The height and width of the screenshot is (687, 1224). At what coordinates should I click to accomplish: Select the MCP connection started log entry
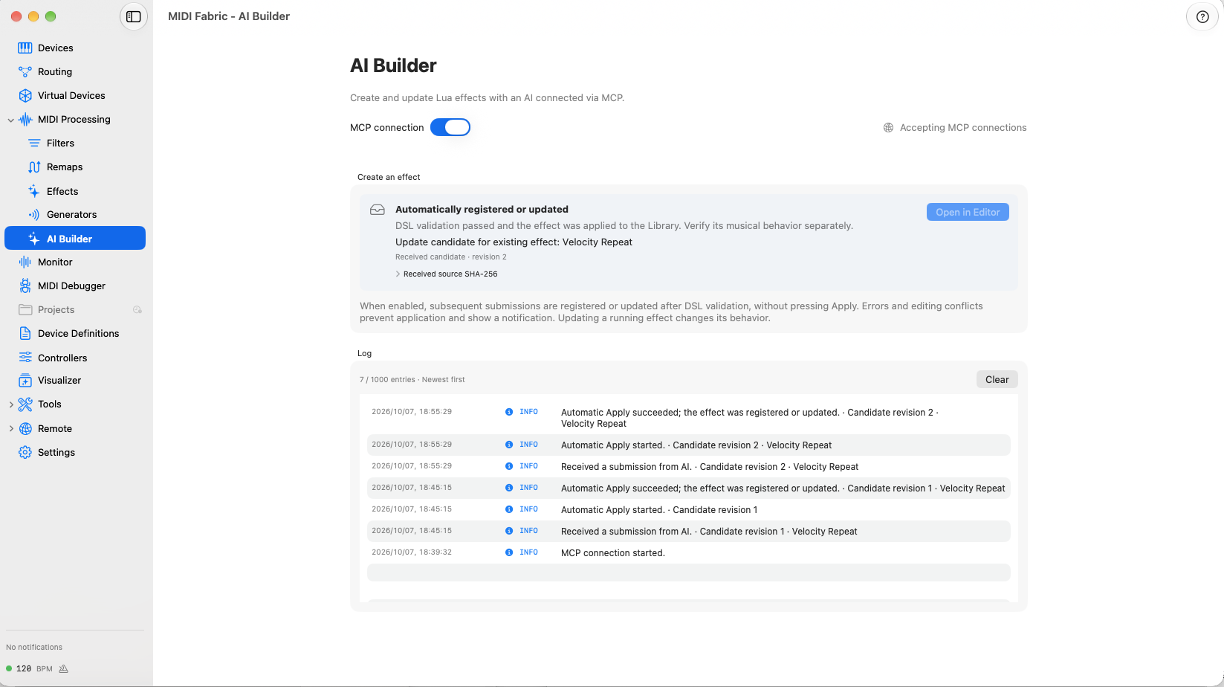pyautogui.click(x=689, y=552)
